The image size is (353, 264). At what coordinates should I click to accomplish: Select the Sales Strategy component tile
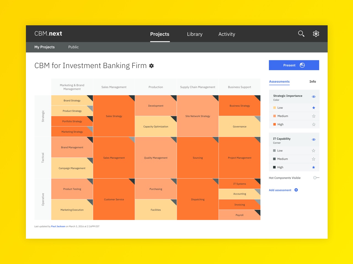[x=114, y=116]
